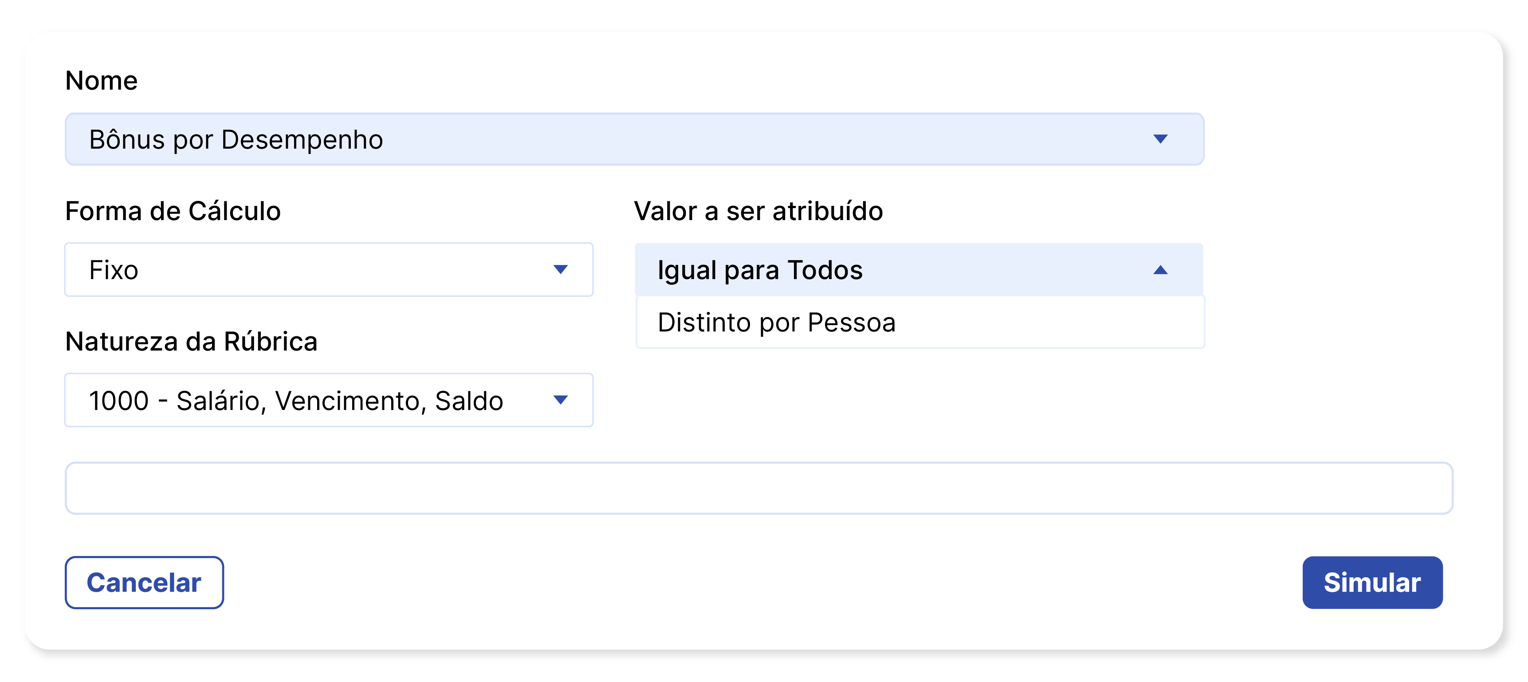The width and height of the screenshot is (1528, 682).
Task: Open the Bônus por Desempenho selector
Action: (635, 138)
